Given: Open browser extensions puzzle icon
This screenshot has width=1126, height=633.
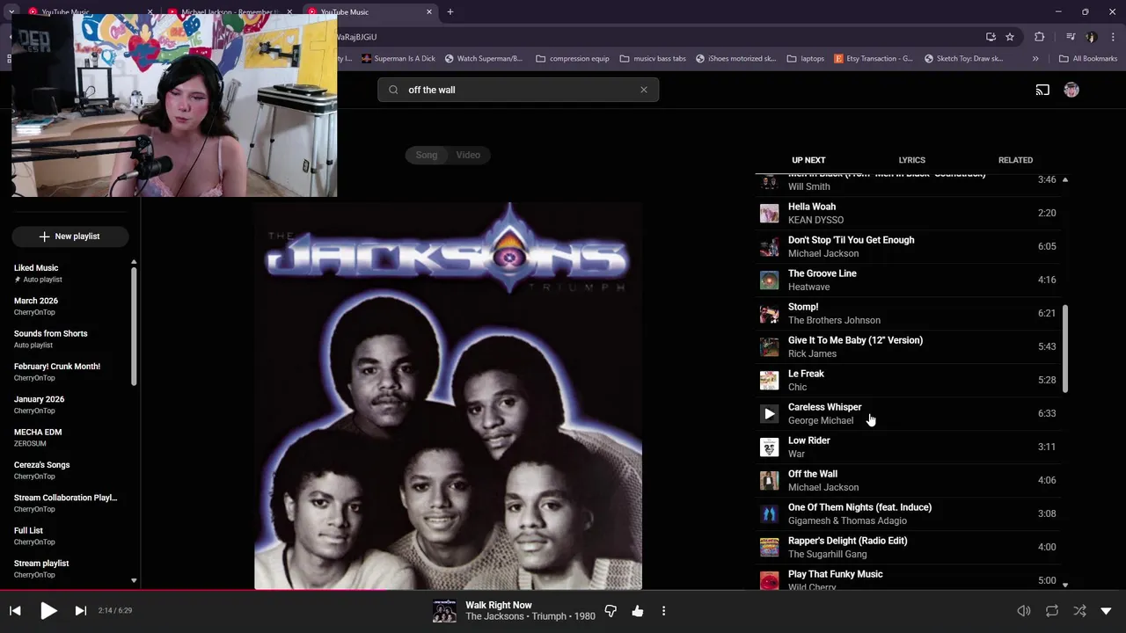Looking at the screenshot, I should click(1039, 37).
